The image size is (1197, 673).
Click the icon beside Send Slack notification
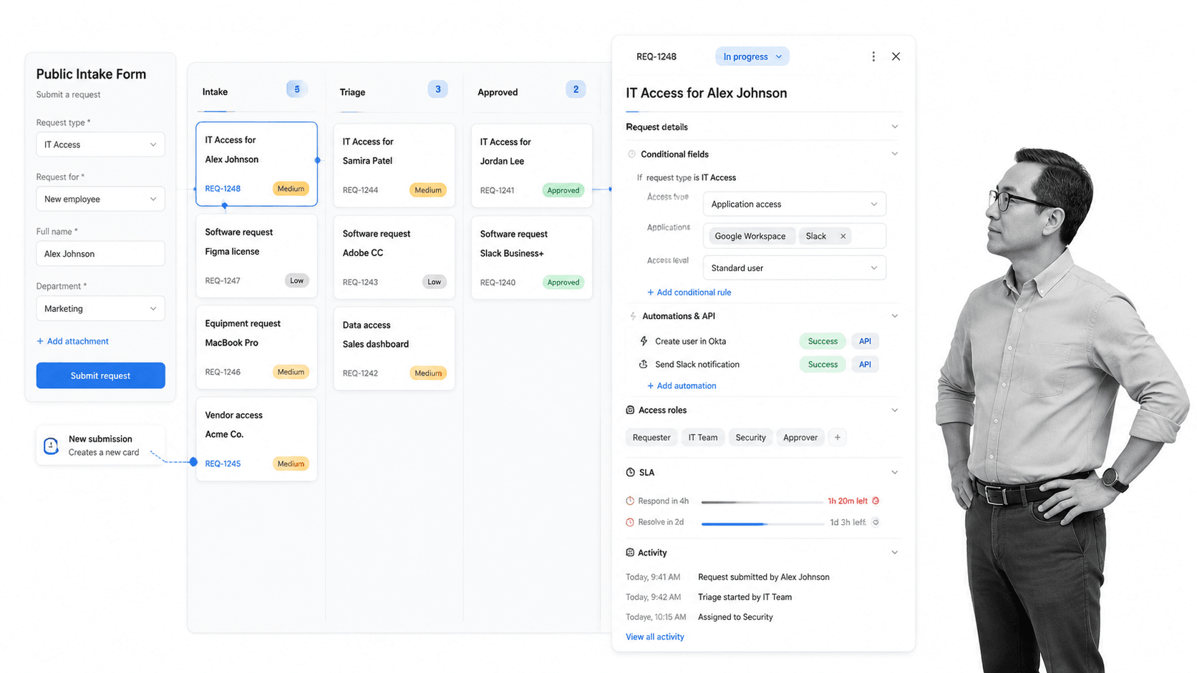point(644,364)
